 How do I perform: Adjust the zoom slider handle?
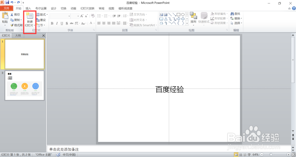[x=271, y=155]
